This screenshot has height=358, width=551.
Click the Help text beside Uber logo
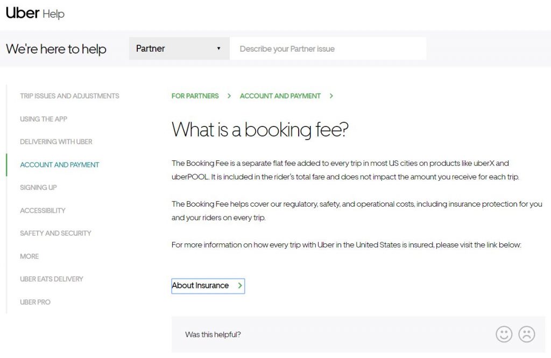pos(53,14)
